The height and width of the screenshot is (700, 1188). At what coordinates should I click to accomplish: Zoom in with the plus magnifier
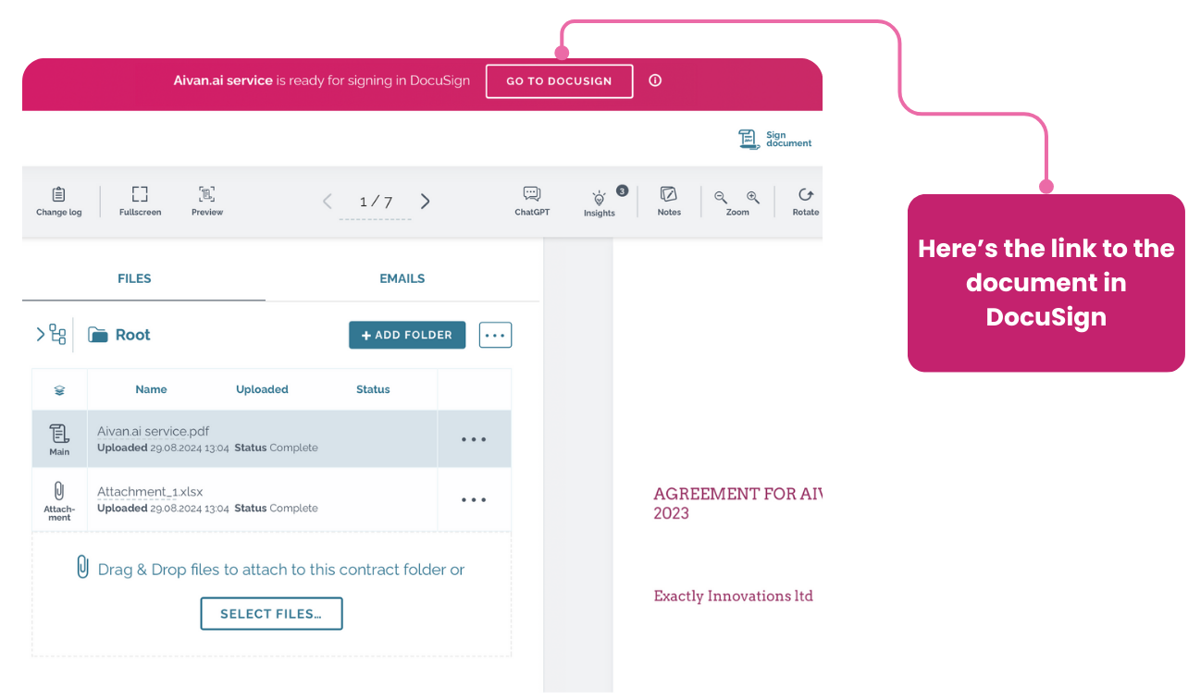coord(753,197)
